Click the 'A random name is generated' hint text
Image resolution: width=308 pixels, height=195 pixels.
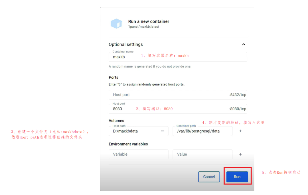pyautogui.click(x=150, y=66)
